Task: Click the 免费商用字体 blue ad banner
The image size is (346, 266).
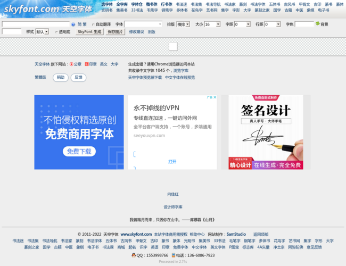Action: [x=79, y=132]
